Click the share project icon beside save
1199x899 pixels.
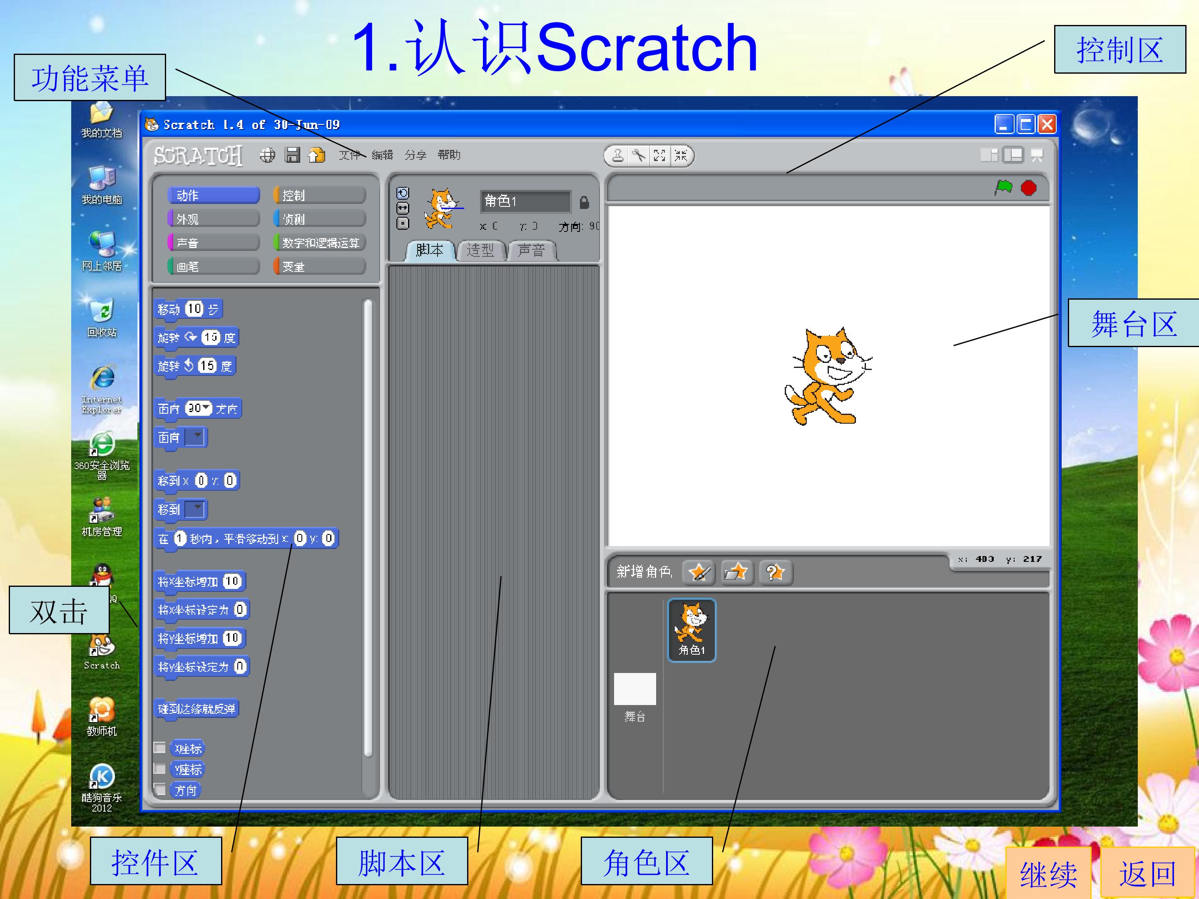[x=316, y=156]
